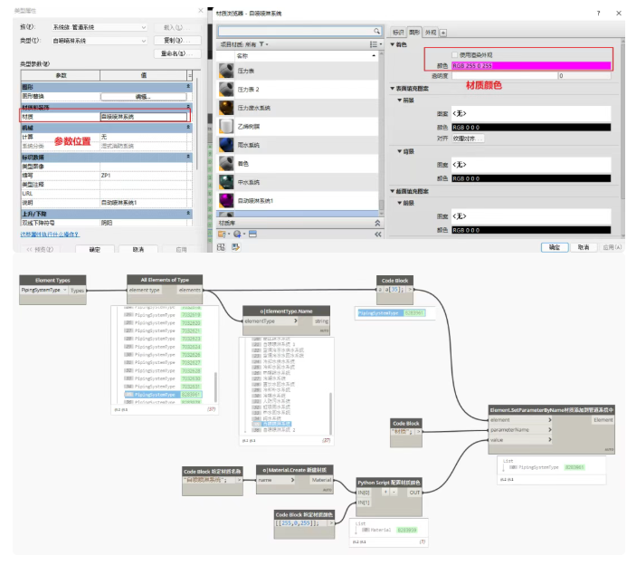
Task: Switch to the 标识 tab
Action: pyautogui.click(x=398, y=33)
